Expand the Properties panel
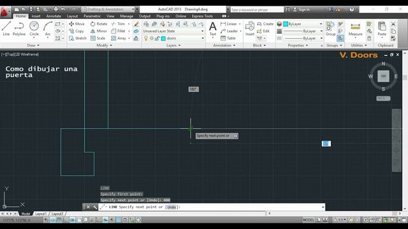 [298, 45]
